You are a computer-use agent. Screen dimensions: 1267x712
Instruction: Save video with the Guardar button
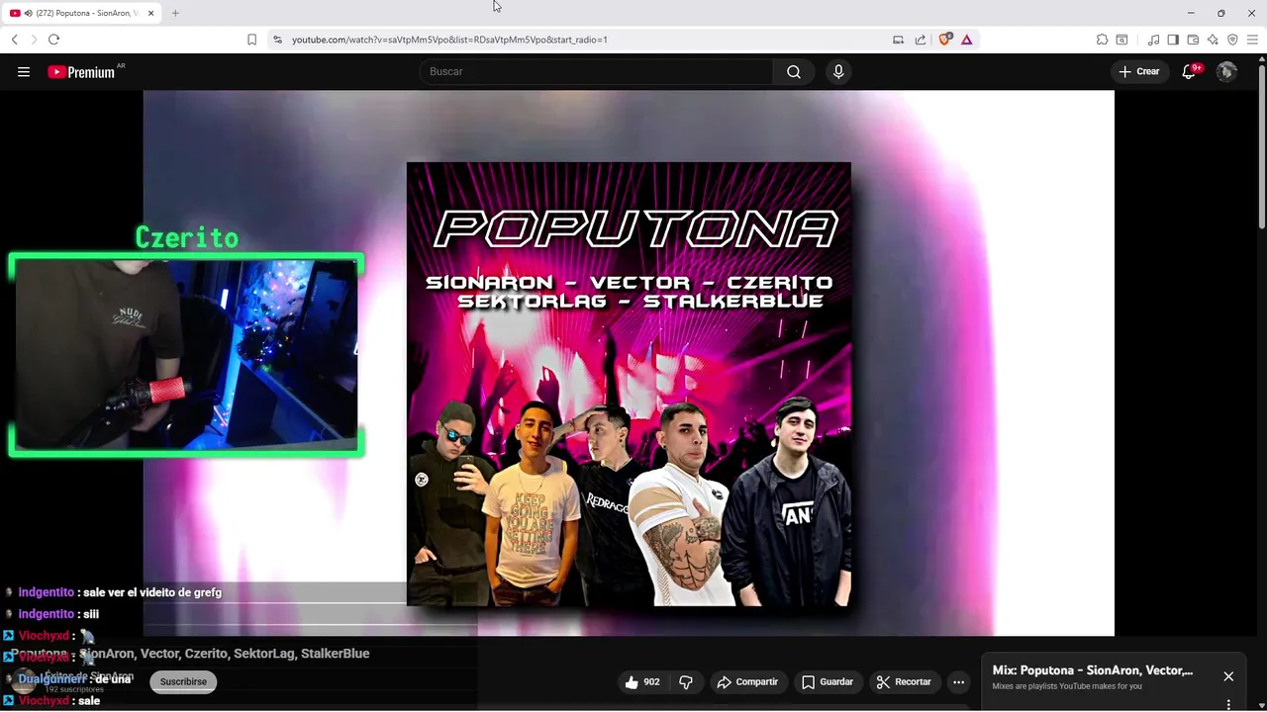828,681
